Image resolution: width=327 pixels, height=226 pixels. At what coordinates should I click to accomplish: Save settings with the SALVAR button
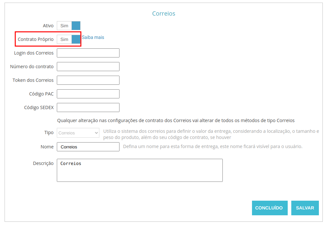[305, 208]
